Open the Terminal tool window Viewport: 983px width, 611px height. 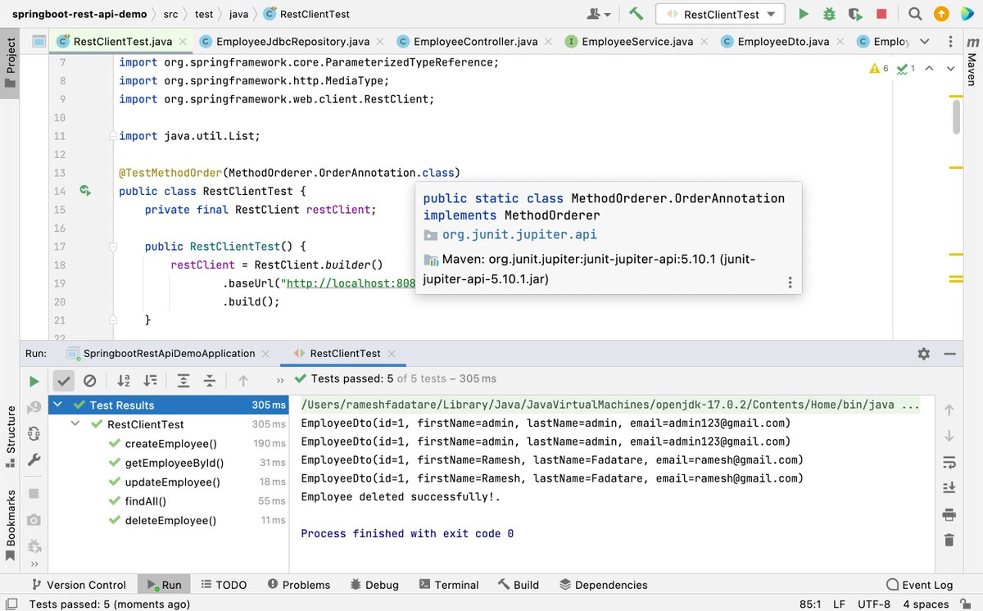pyautogui.click(x=448, y=585)
